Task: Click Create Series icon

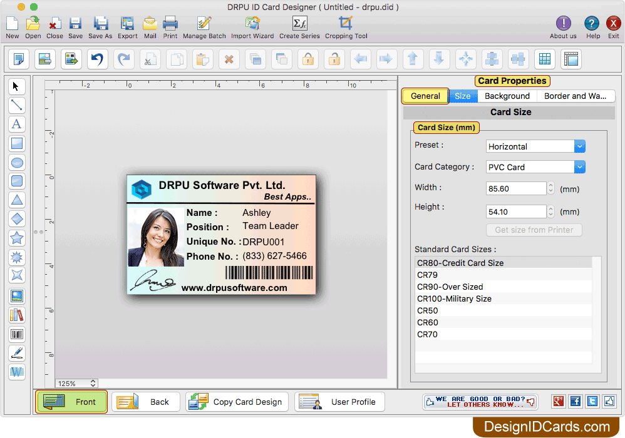Action: [299, 28]
